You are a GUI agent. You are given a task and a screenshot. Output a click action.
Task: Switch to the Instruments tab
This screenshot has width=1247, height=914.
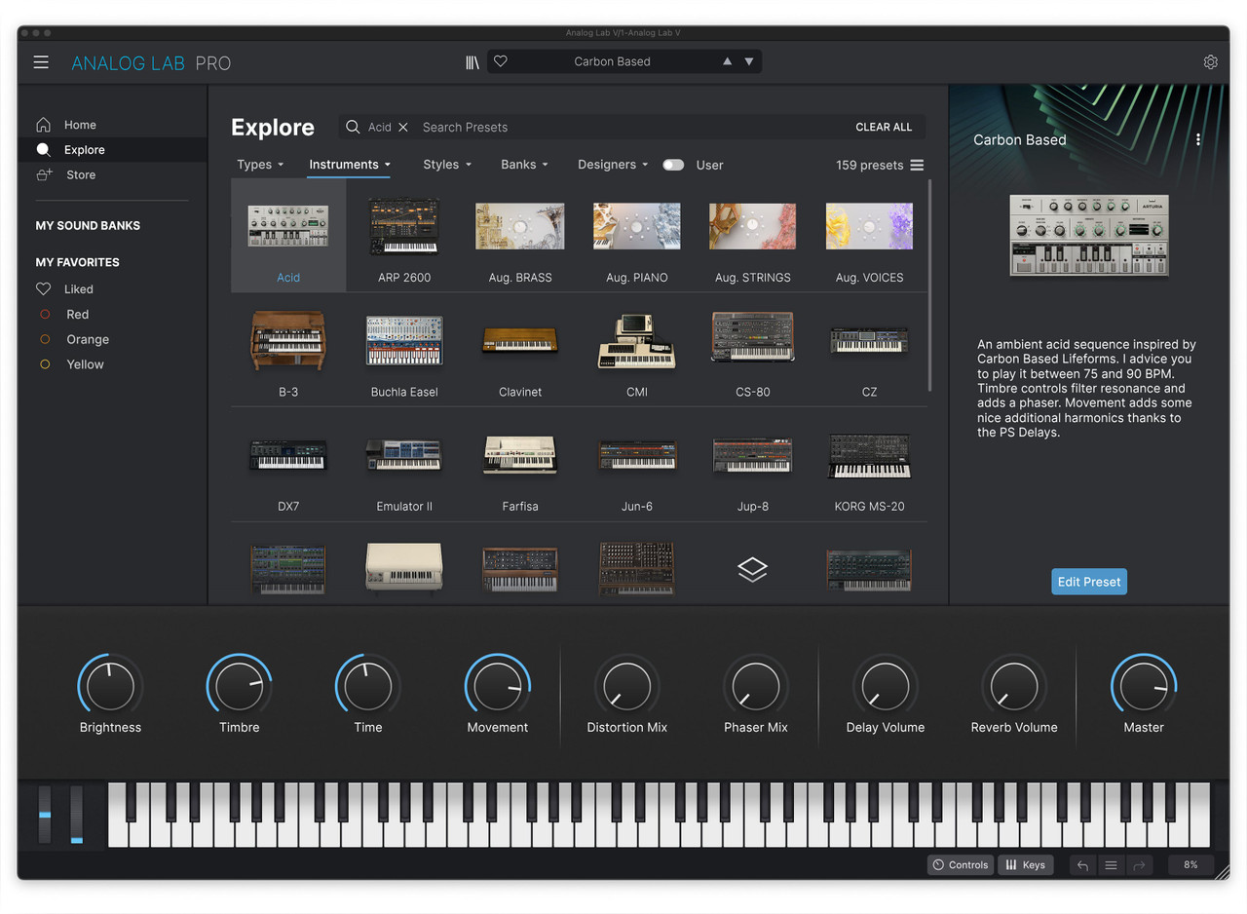(349, 165)
